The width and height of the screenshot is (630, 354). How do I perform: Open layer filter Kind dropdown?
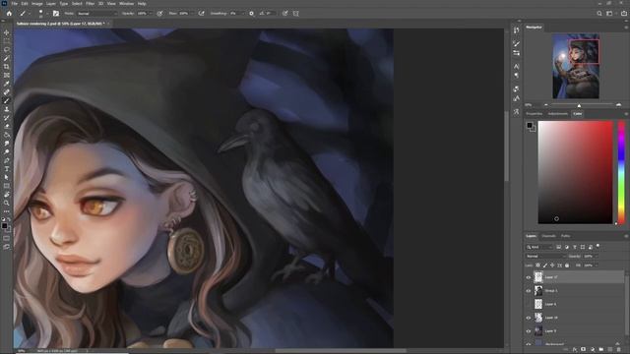pyautogui.click(x=539, y=247)
